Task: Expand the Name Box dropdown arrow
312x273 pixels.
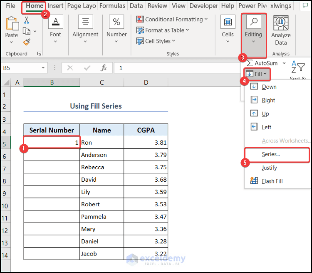Action: click(43, 68)
